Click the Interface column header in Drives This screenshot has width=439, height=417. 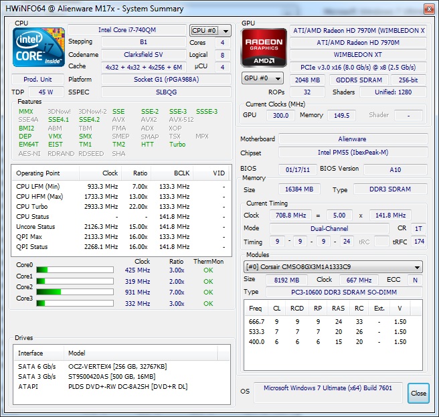tap(38, 353)
